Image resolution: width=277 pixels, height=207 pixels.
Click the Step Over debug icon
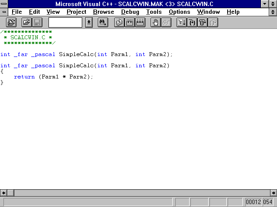click(x=202, y=22)
